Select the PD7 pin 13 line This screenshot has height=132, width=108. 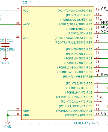click(x=97, y=115)
